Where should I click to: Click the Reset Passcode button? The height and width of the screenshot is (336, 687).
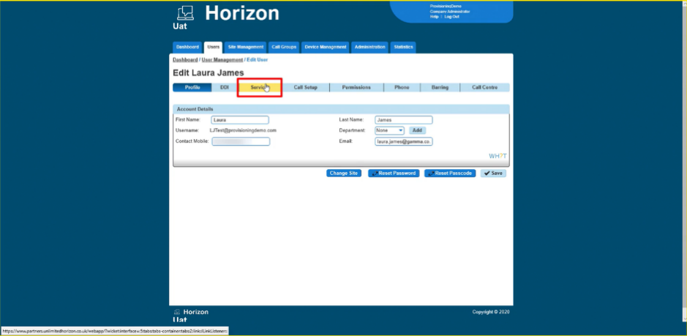[450, 173]
